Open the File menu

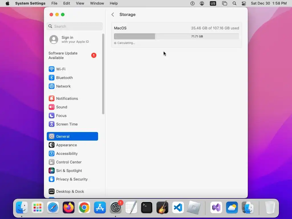coord(54,3)
